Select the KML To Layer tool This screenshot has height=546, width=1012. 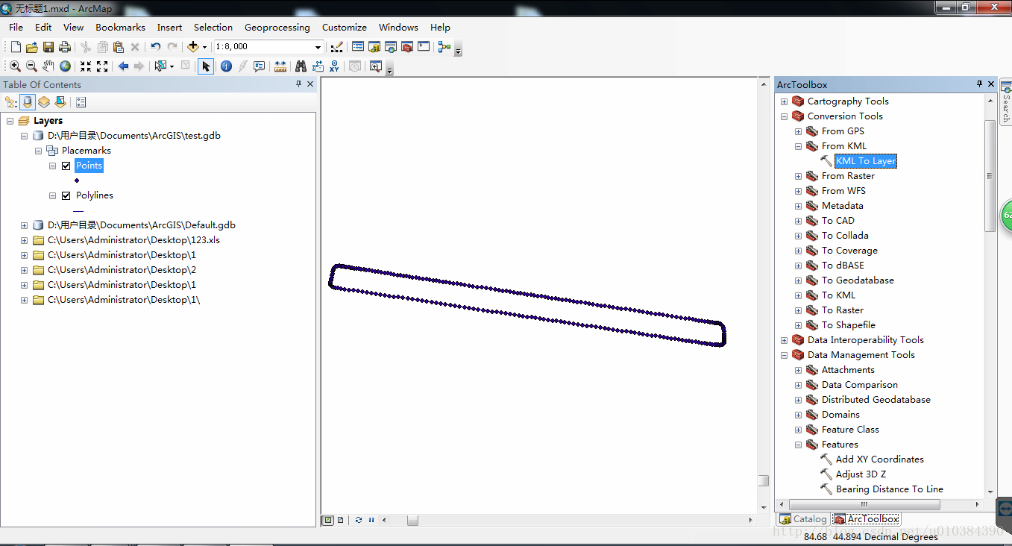pyautogui.click(x=866, y=161)
